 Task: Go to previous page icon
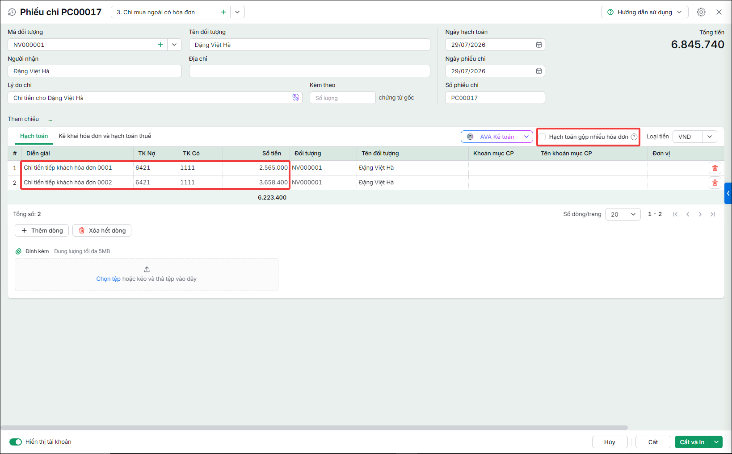tap(688, 214)
